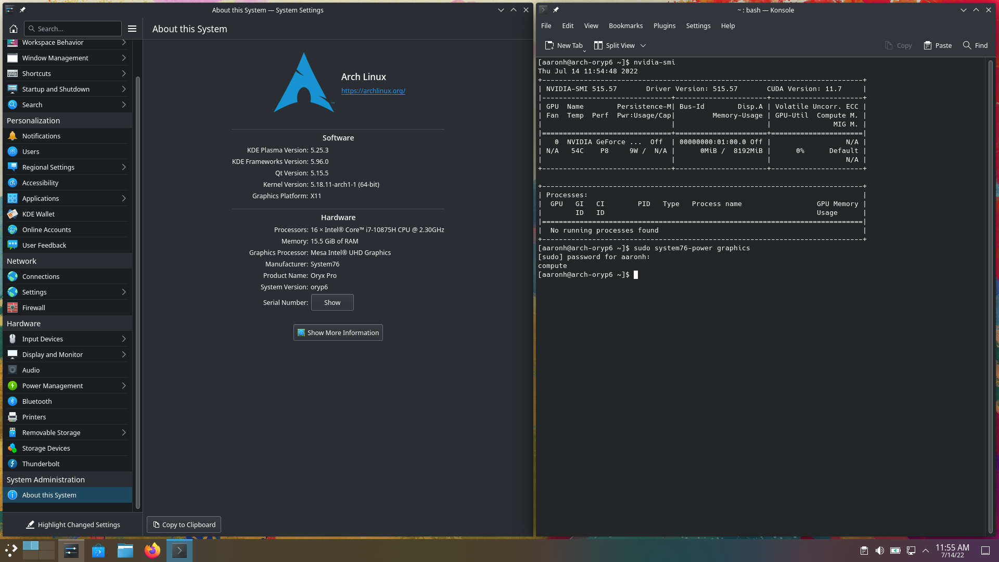Click the battery icon in system tray
The image size is (999, 562).
click(x=895, y=551)
